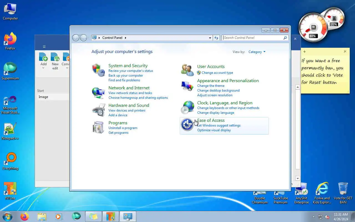
Task: Open the Vote for GET BAN bin
Action: [343, 193]
